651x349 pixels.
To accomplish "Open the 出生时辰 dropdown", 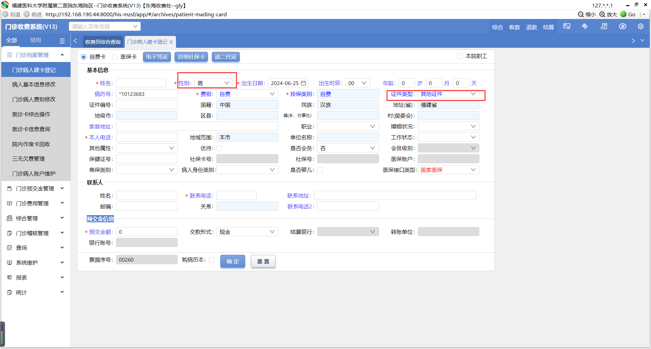I will click(358, 83).
